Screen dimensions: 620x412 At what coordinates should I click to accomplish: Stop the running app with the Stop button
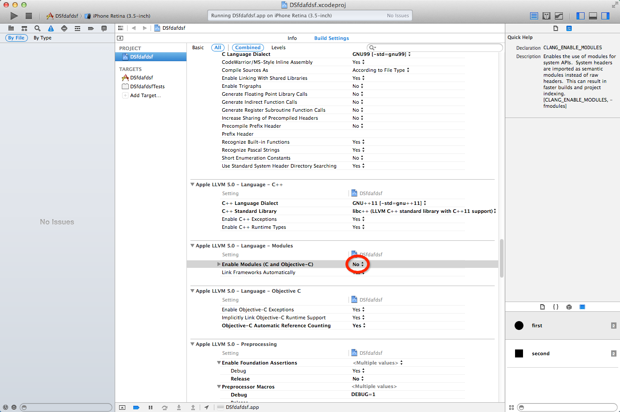pos(29,16)
